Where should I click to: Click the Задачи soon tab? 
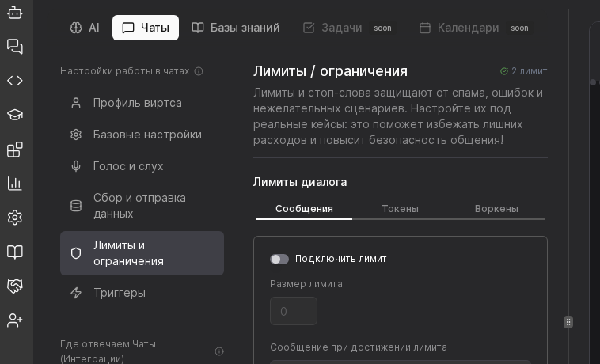pyautogui.click(x=347, y=28)
